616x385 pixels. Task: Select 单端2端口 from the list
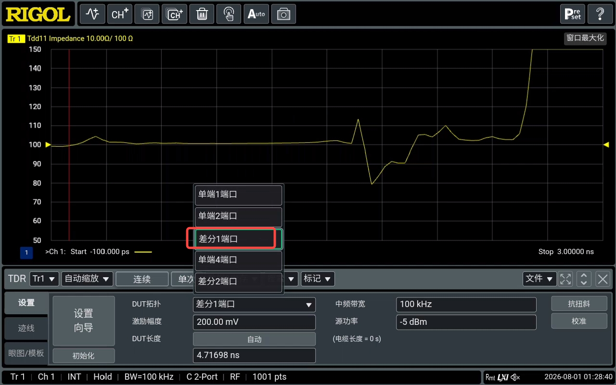(x=239, y=217)
